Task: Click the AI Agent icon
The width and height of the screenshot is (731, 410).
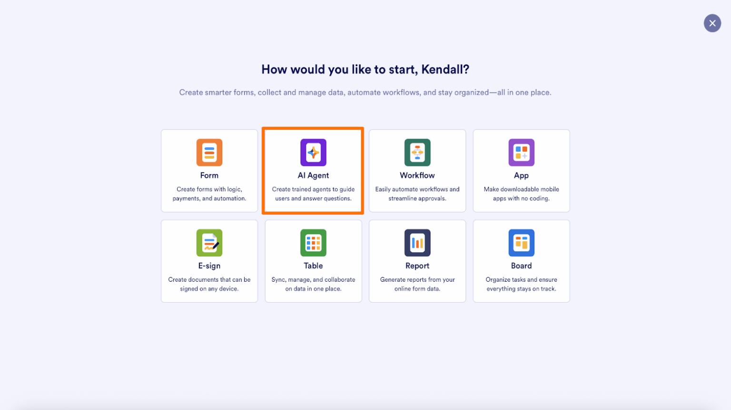Action: coord(313,153)
